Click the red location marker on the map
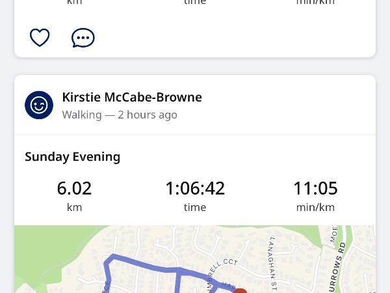The height and width of the screenshot is (293, 390). tap(240, 291)
